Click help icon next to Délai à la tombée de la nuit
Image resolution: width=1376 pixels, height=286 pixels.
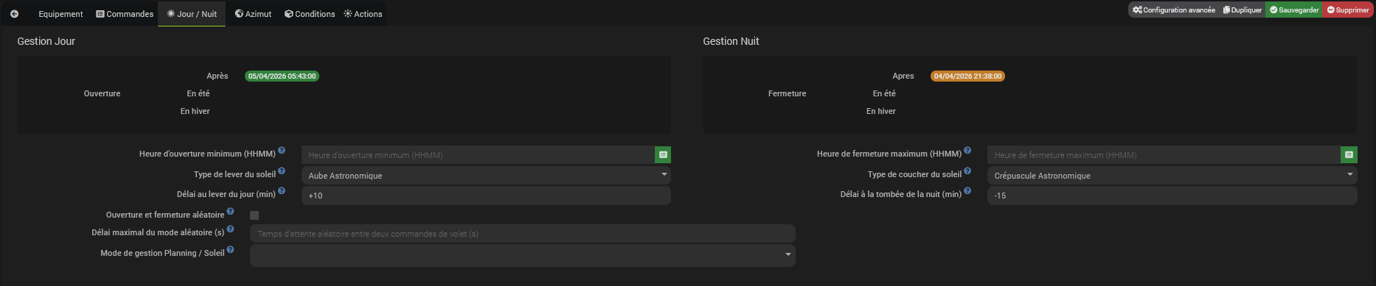pyautogui.click(x=967, y=191)
